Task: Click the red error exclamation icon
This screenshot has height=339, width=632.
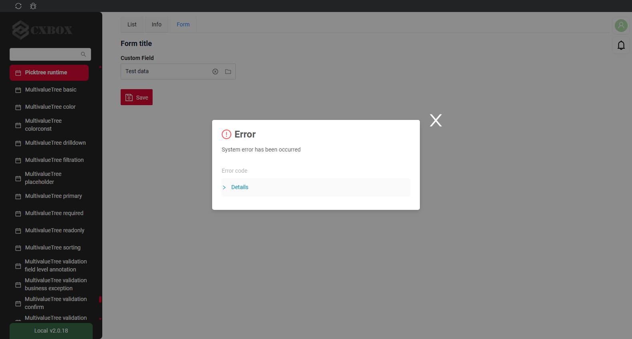Action: coord(227,134)
